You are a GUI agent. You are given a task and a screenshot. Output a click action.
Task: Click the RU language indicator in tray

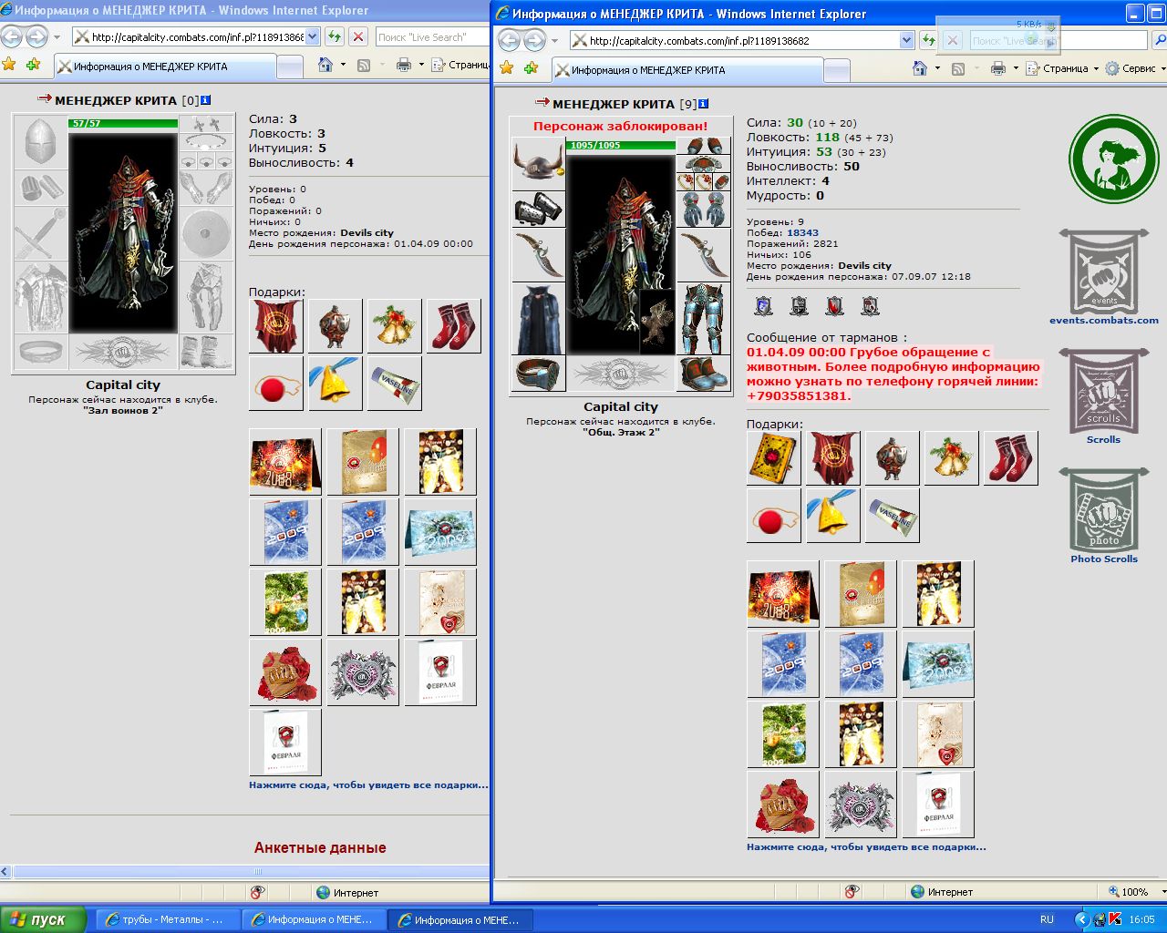(x=1047, y=919)
